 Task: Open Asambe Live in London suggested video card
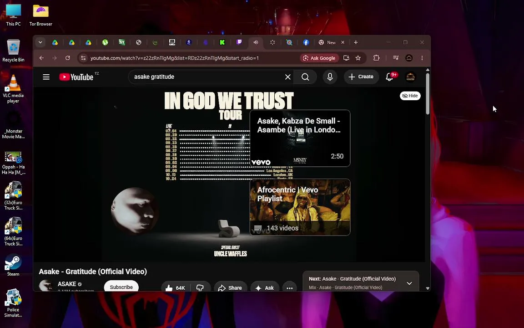(x=300, y=138)
